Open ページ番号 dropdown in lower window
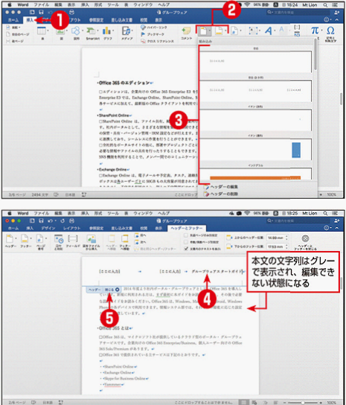346x405 pixels. coord(46,238)
